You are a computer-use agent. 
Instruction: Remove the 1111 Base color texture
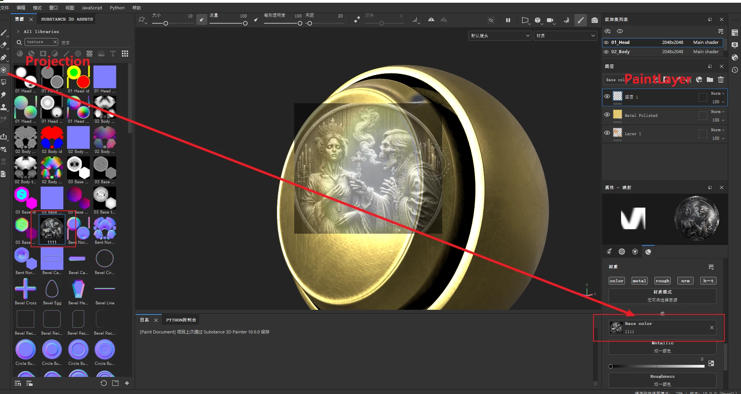pyautogui.click(x=712, y=328)
